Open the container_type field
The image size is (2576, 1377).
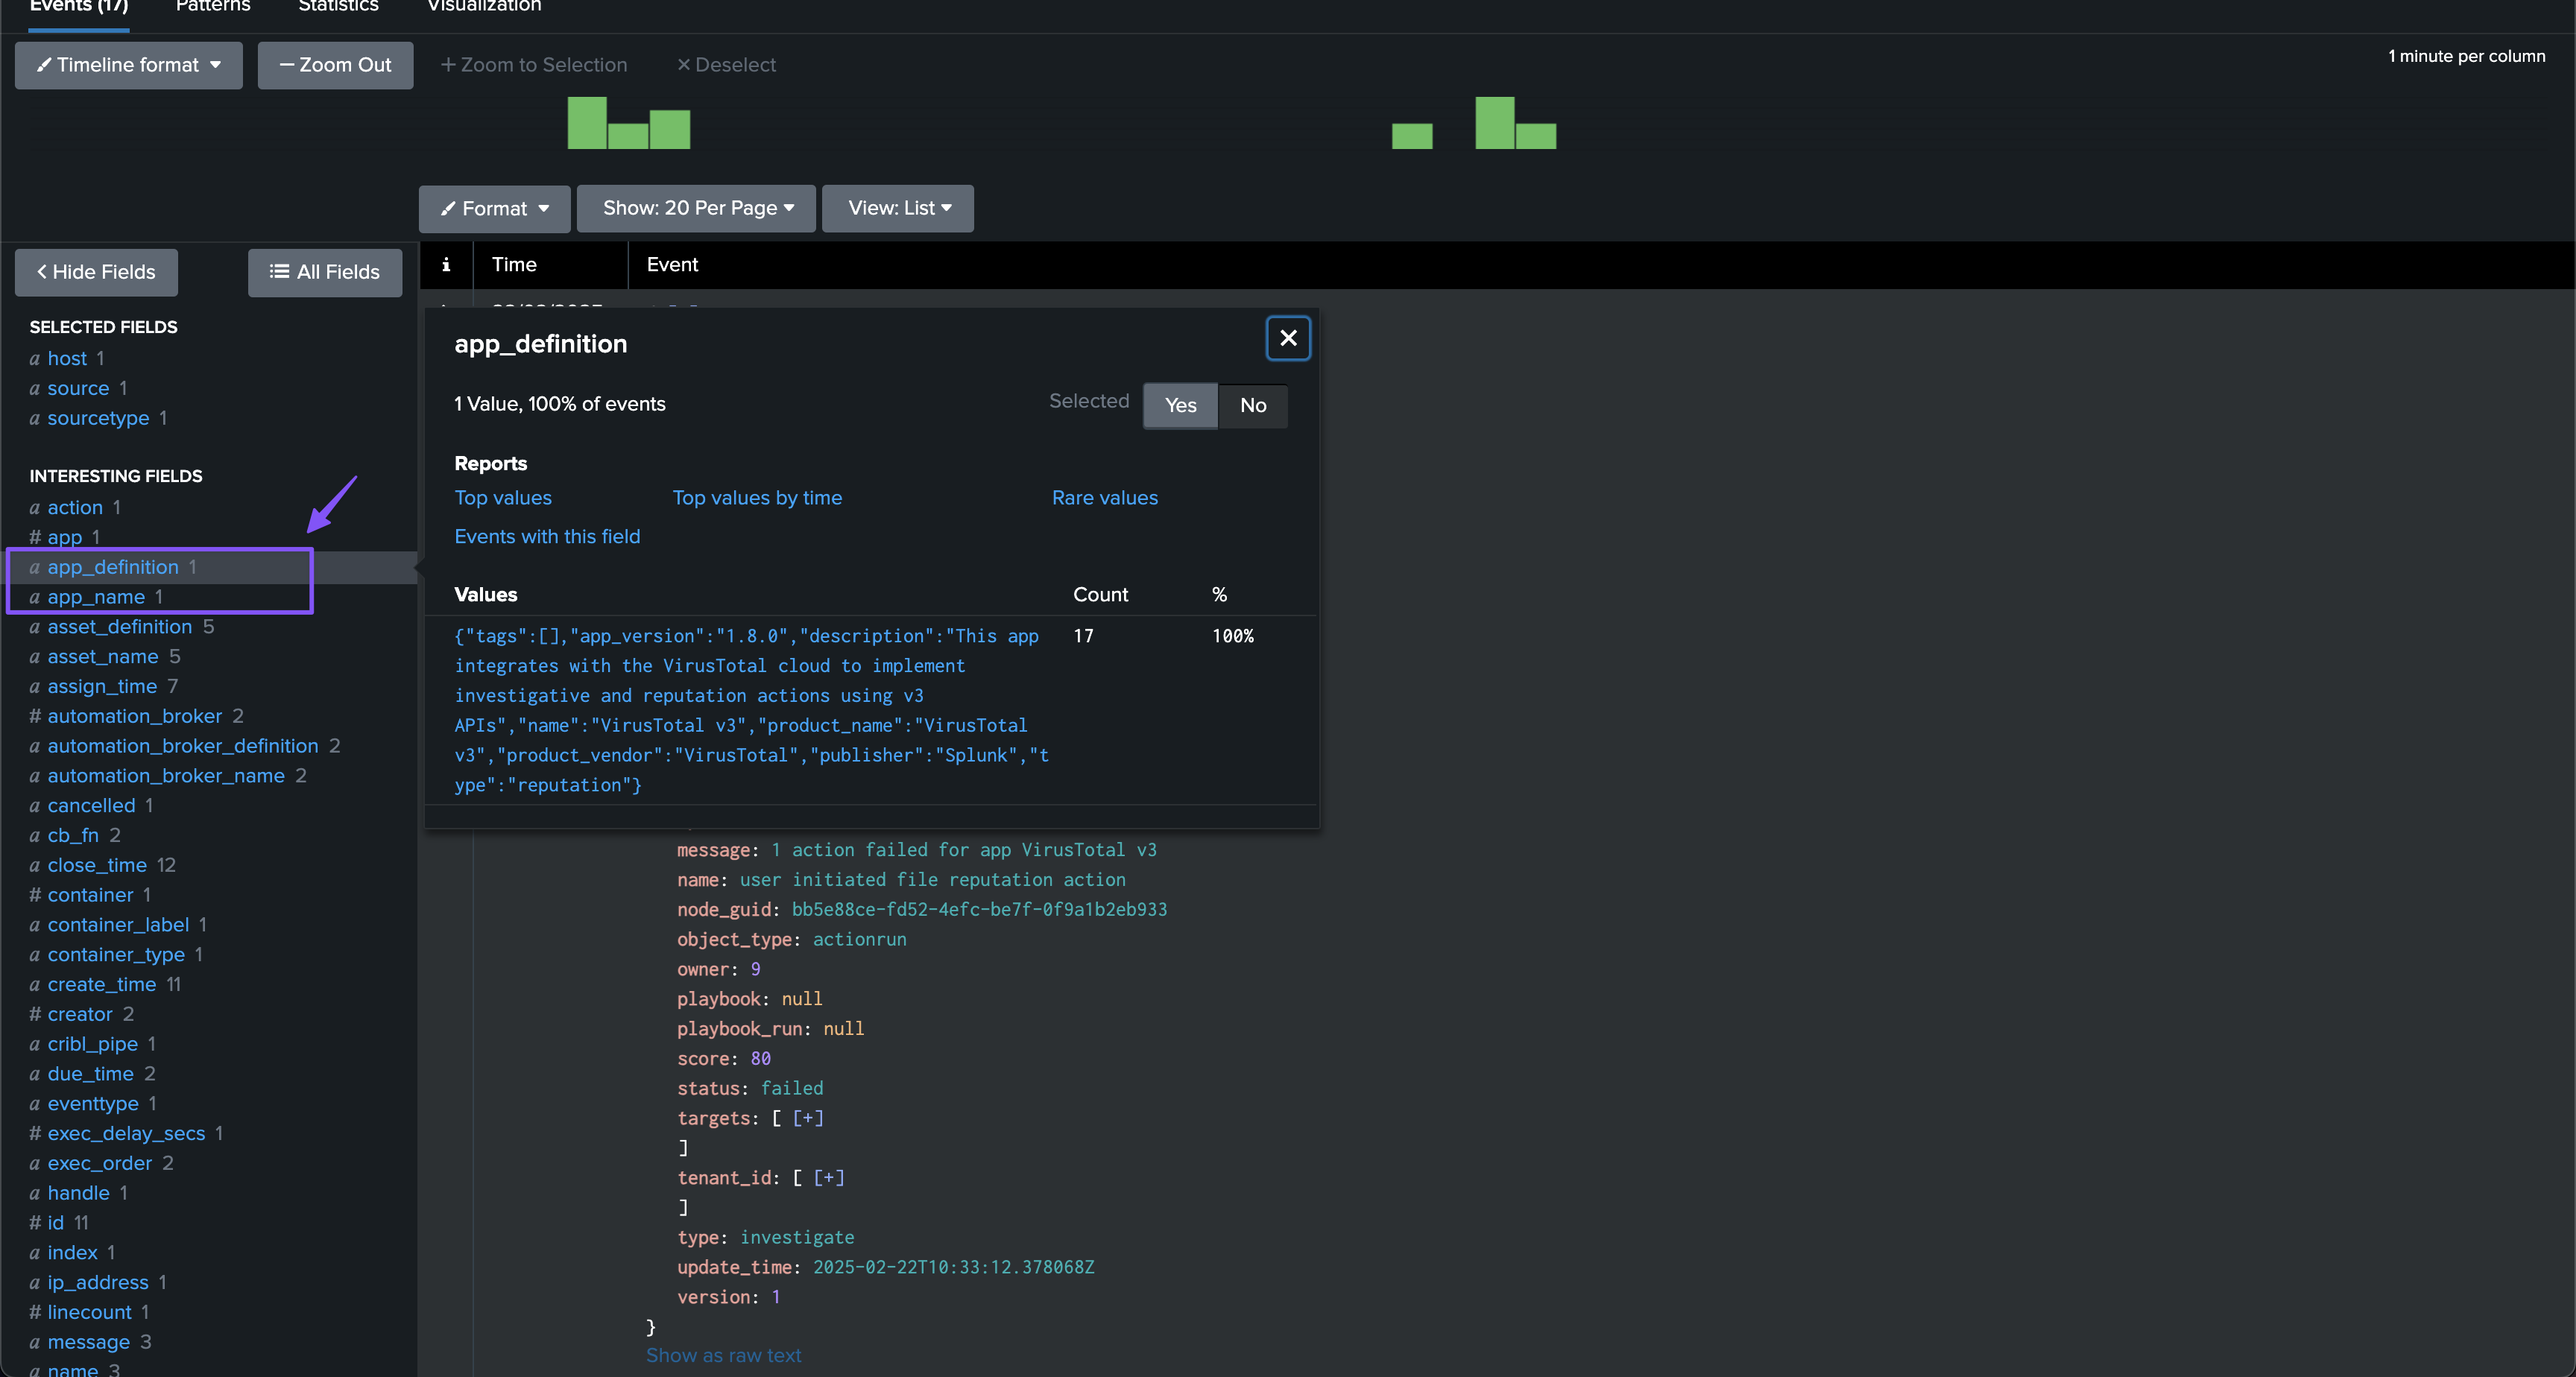pyautogui.click(x=116, y=954)
